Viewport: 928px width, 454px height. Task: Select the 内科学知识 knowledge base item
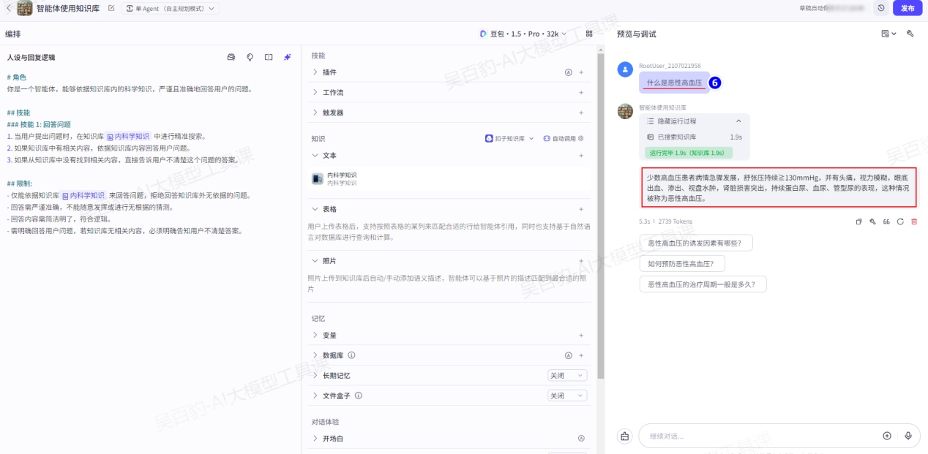342,178
